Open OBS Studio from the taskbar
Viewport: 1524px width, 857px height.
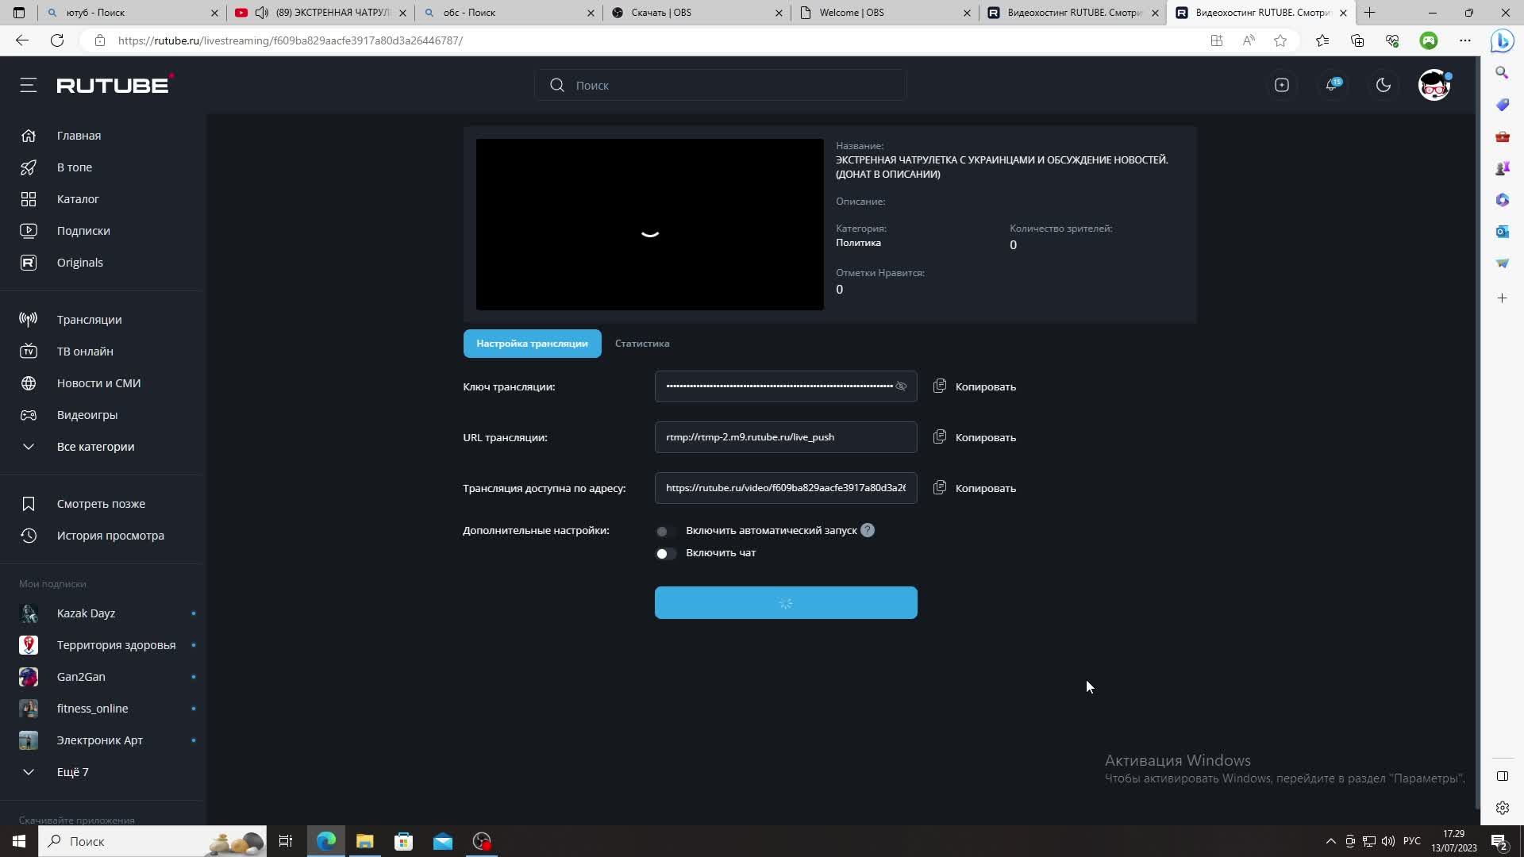482,841
